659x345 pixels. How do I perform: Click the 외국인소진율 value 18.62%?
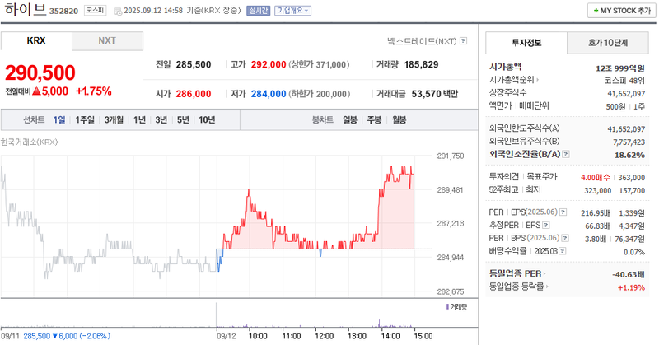pos(629,155)
